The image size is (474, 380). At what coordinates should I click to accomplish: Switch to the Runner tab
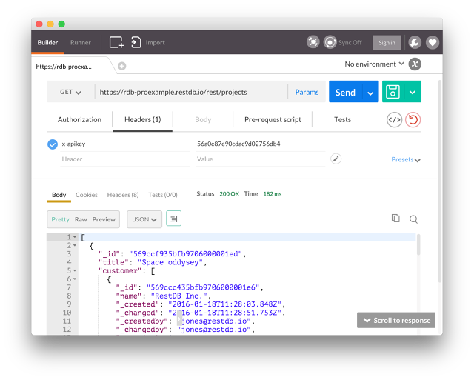click(x=81, y=42)
